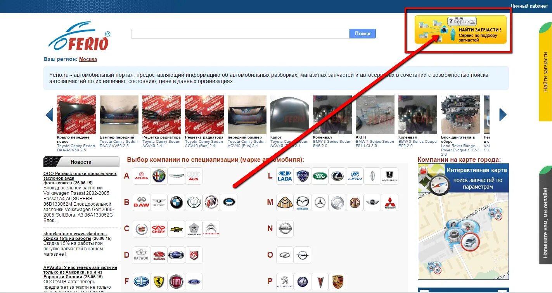Pick the Land Rover green logo
Image resolution: width=552 pixels, height=293 pixels.
(x=320, y=176)
